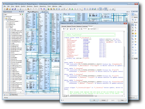
Task: Collapse the Standard toolbox section
Action: tap(132, 17)
